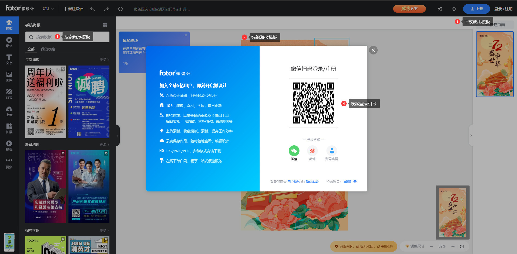Close the login dialog with X button
The height and width of the screenshot is (254, 517).
(x=373, y=50)
